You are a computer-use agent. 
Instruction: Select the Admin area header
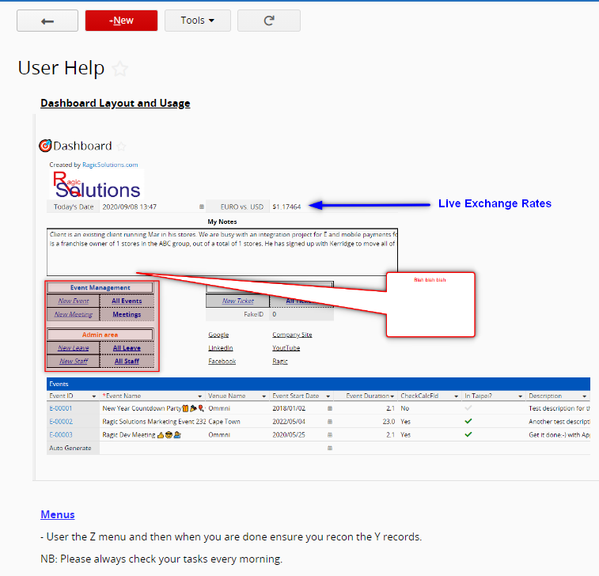100,335
